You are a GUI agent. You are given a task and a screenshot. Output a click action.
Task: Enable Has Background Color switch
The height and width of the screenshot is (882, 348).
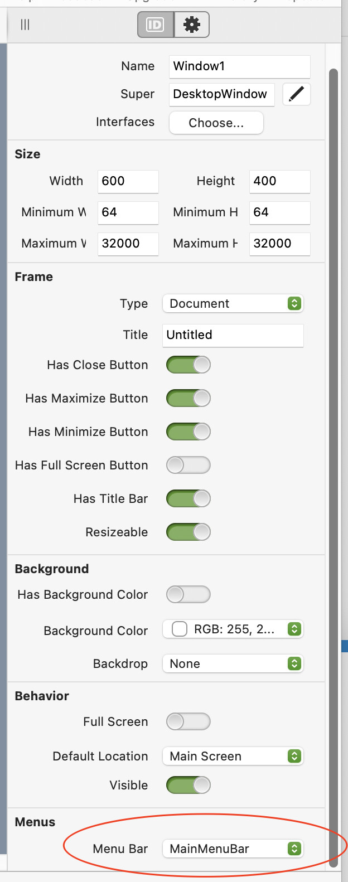pyautogui.click(x=188, y=594)
